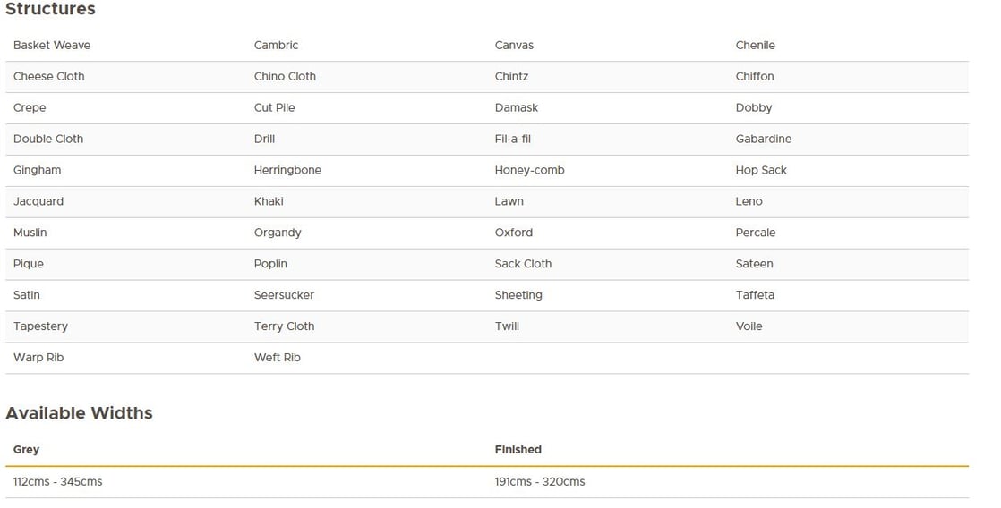Select the Gabardine entry

(x=764, y=139)
